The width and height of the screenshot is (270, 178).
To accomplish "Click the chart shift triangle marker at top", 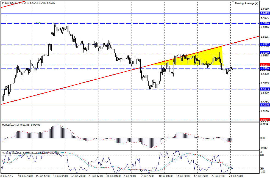I will coord(233,1).
